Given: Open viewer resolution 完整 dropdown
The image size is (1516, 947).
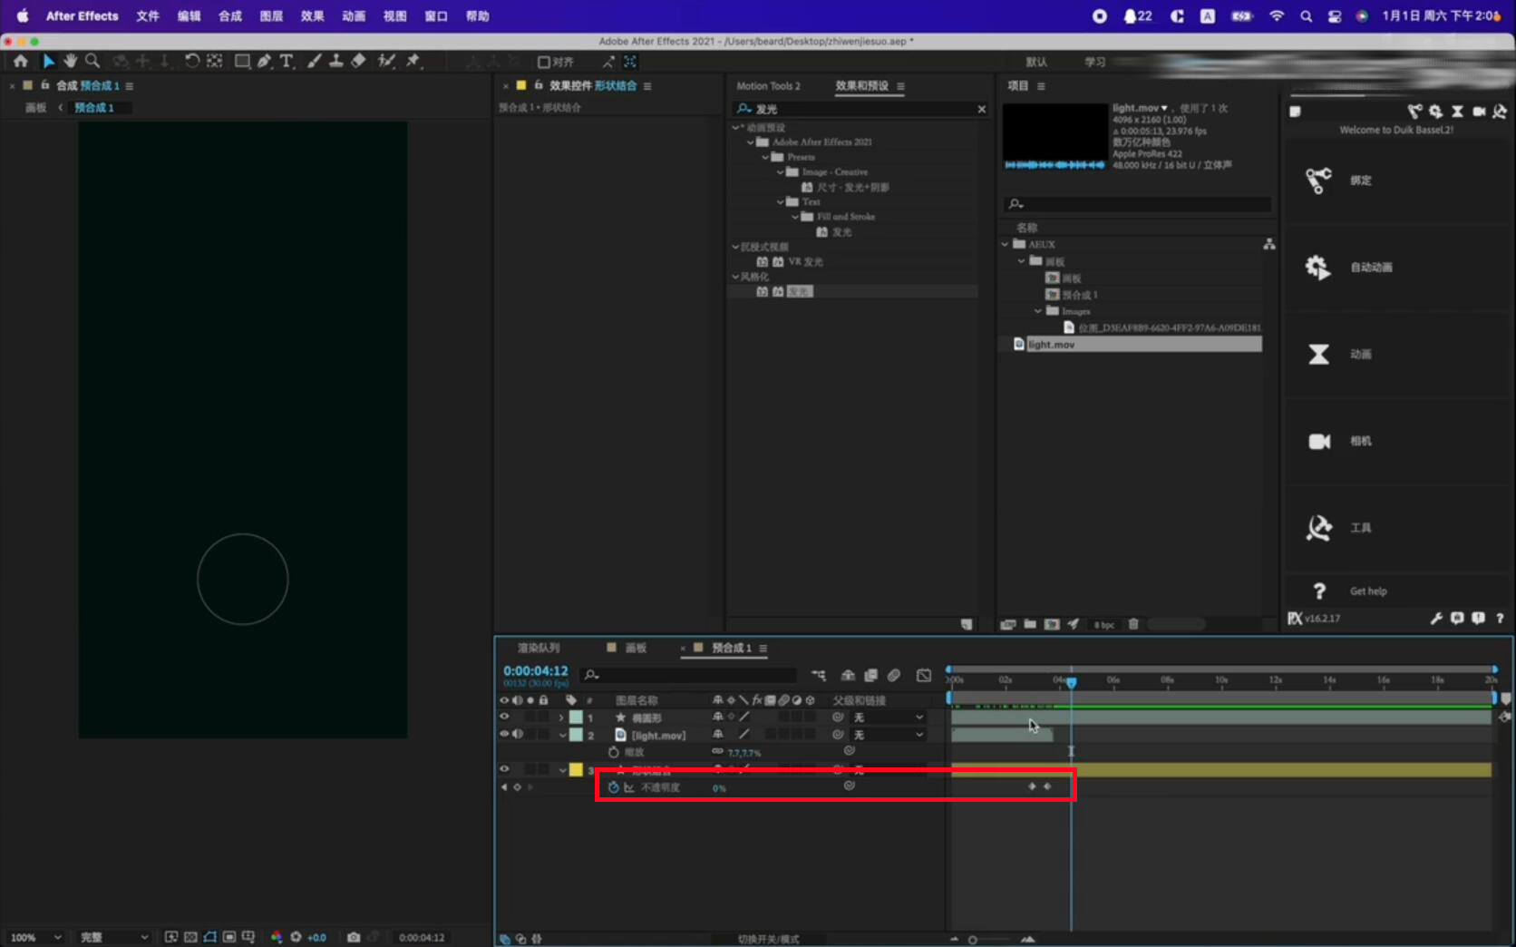Looking at the screenshot, I should 113,937.
